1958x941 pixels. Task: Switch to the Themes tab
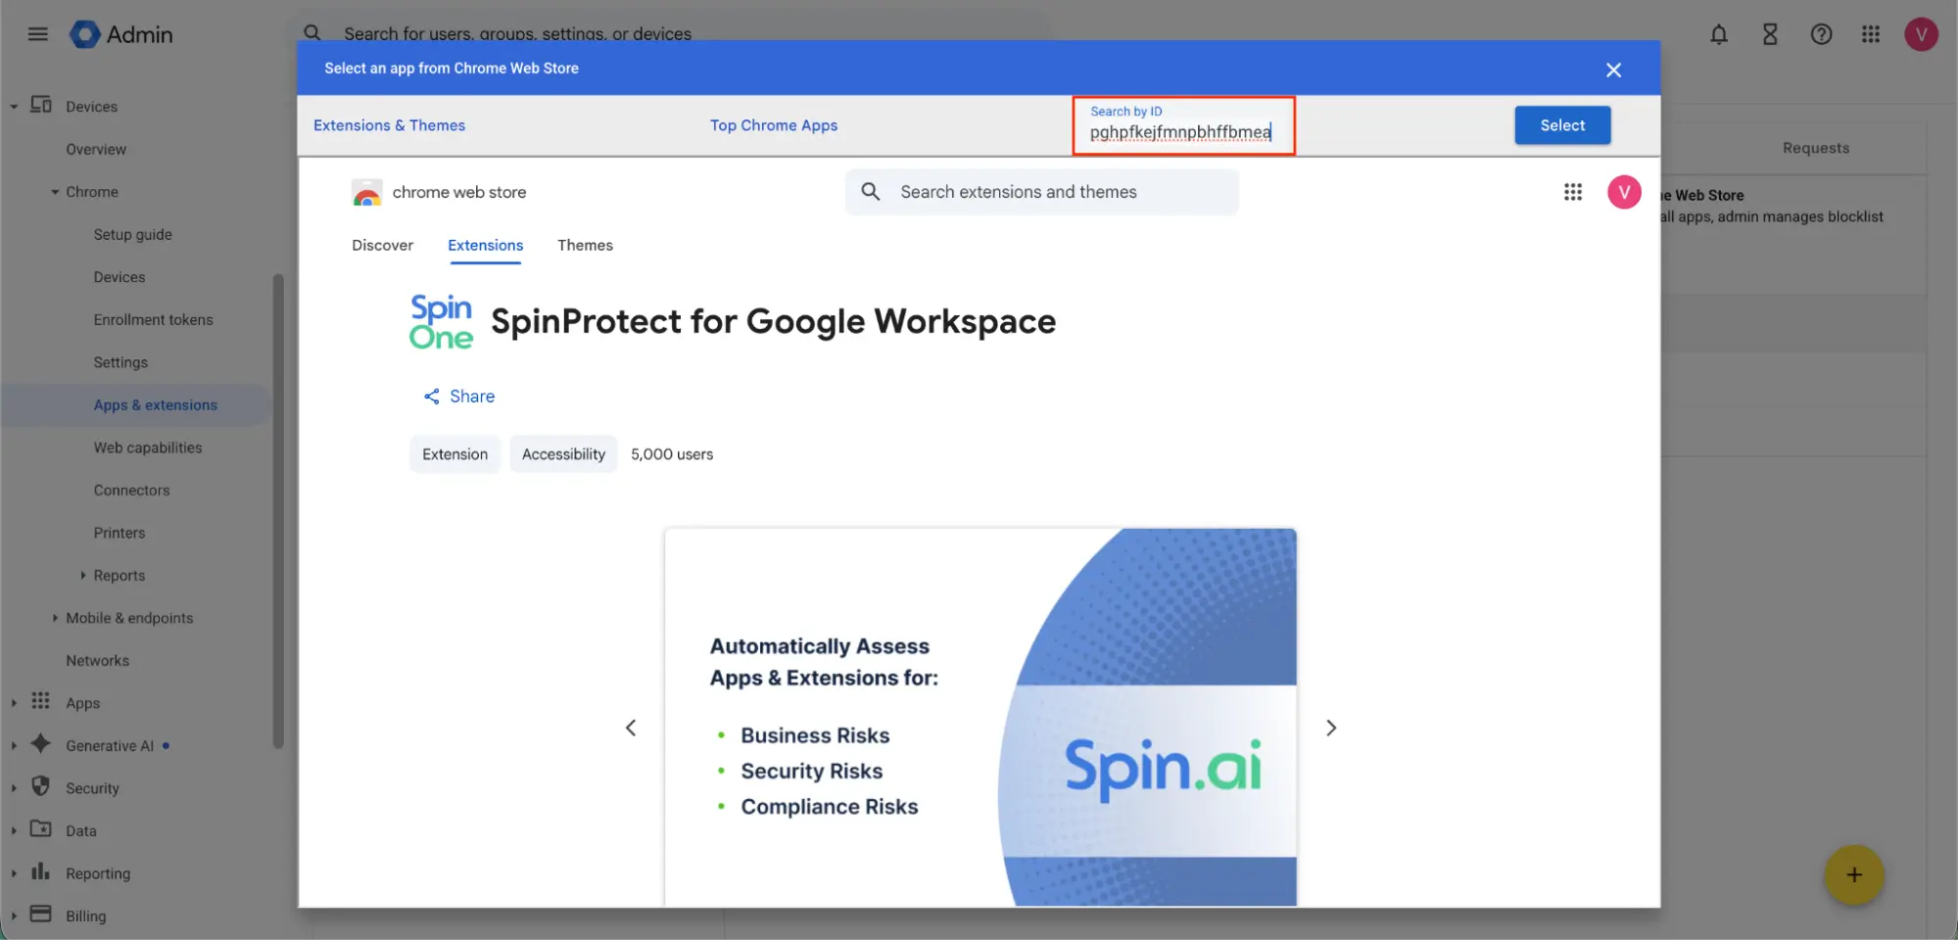click(585, 245)
